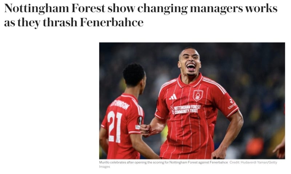Click the word Fenerbahce in the headline
Viewport: 291px width, 174px height.
click(x=112, y=23)
